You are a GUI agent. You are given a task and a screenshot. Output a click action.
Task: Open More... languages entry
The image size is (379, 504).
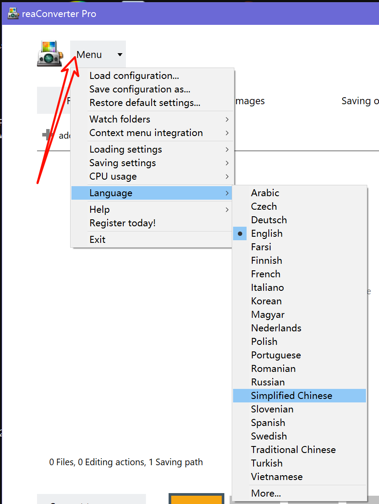(299, 493)
